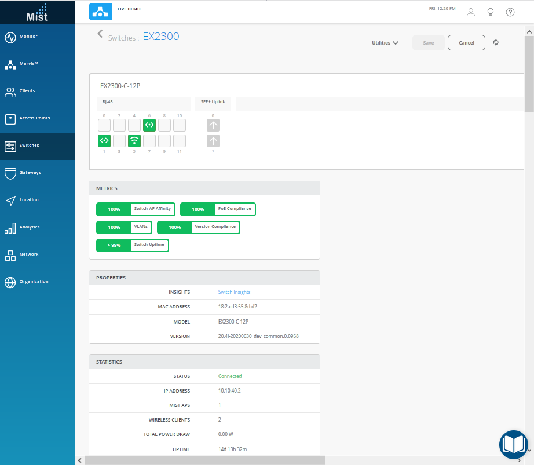534x465 pixels.
Task: Open Monitor in the sidebar
Action: pyautogui.click(x=28, y=37)
